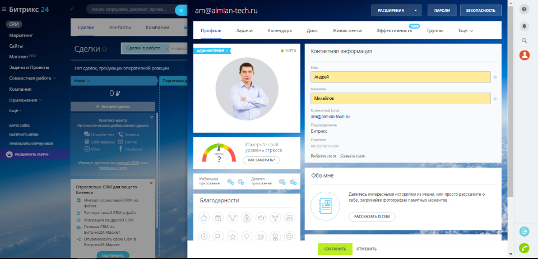Click the Рассказать о себе button

[x=372, y=217]
